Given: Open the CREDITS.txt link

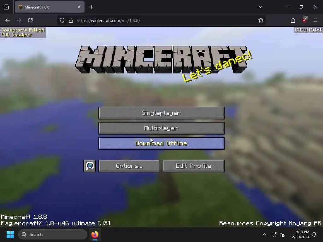Looking at the screenshot, I should coord(308,30).
